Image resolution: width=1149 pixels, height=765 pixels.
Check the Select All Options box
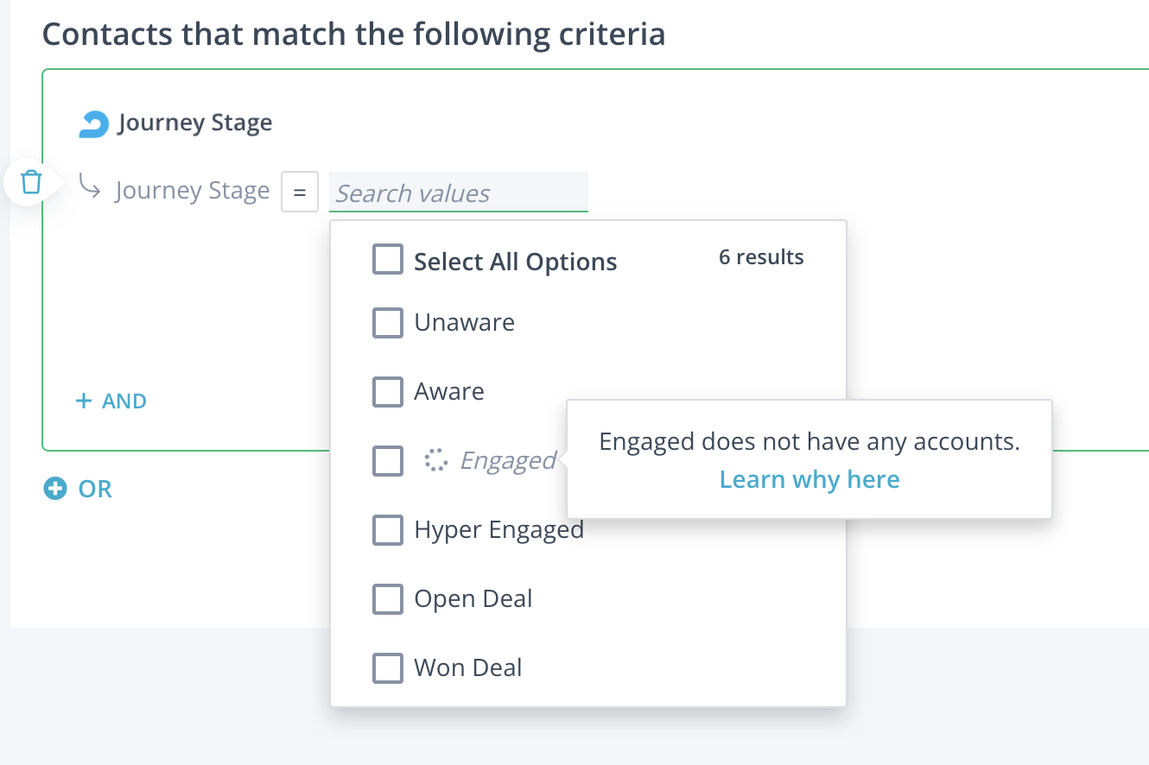pos(388,259)
